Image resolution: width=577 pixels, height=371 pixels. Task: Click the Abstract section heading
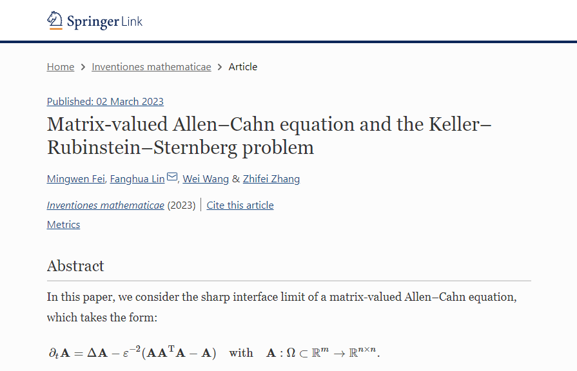75,266
